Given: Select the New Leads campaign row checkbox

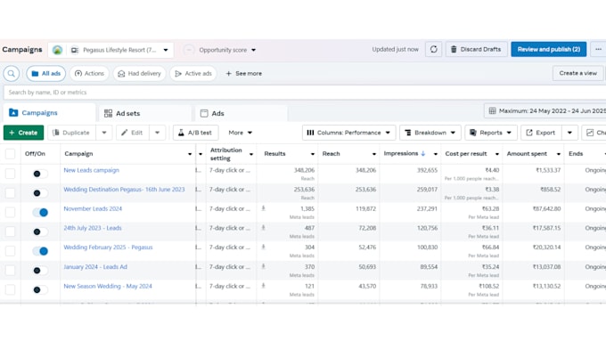Looking at the screenshot, I should 10,174.
